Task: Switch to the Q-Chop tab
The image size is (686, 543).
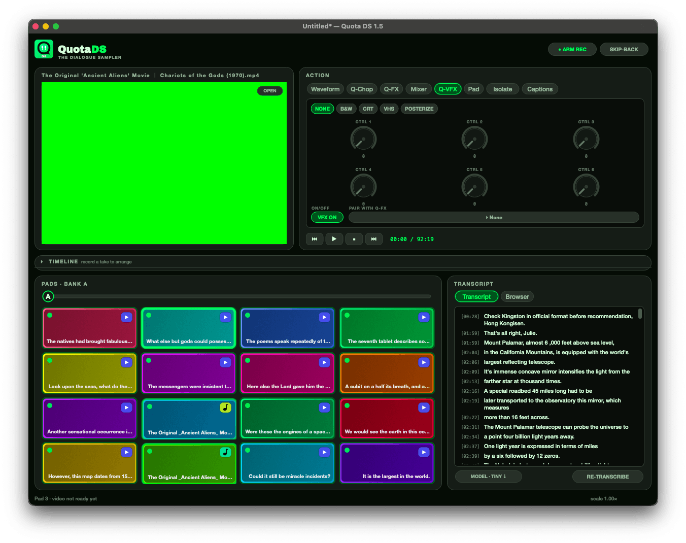Action: (x=362, y=89)
